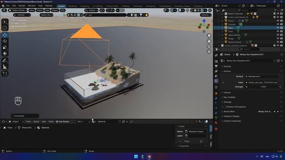
Task: Switch to the Animation workspace tab
Action: coord(138,6)
